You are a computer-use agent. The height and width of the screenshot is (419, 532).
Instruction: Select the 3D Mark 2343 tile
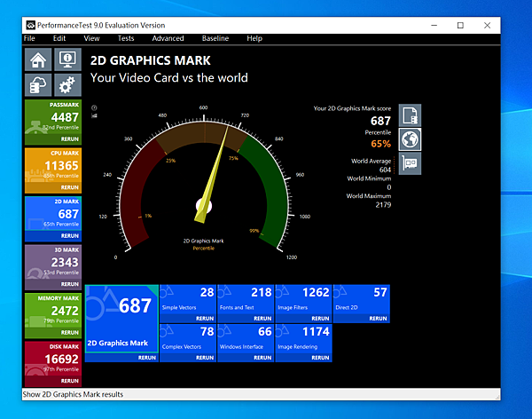(x=53, y=262)
